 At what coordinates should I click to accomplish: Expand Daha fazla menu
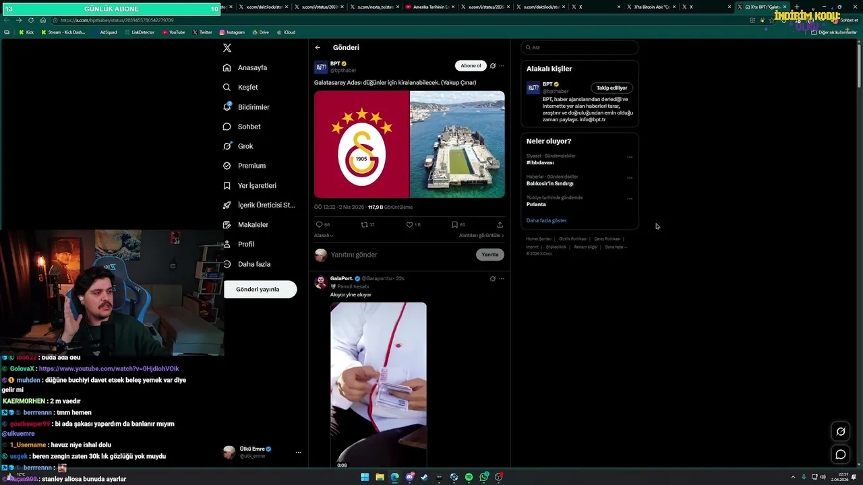click(x=247, y=264)
